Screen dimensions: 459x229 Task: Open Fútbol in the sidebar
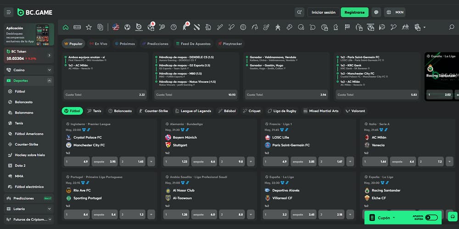pyautogui.click(x=29, y=92)
